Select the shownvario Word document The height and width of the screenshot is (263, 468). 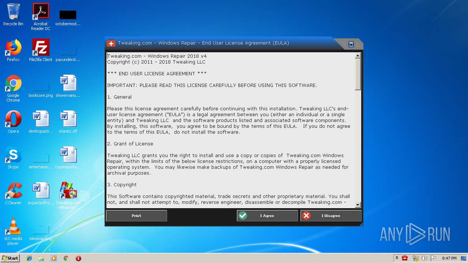[68, 86]
